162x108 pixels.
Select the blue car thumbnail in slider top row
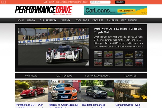point(119,55)
